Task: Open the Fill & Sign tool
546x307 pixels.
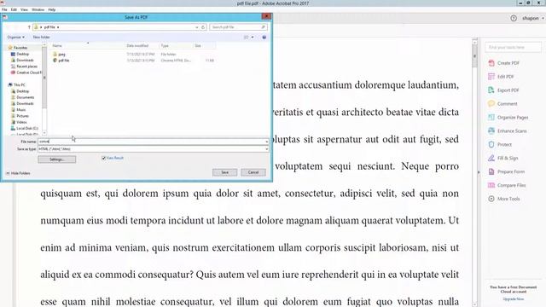Action: tap(502, 158)
